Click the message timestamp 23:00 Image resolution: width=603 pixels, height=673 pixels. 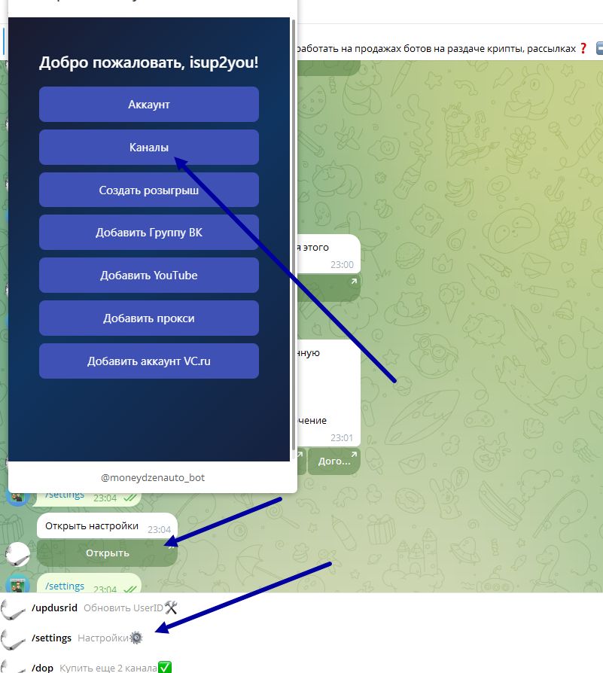[342, 265]
